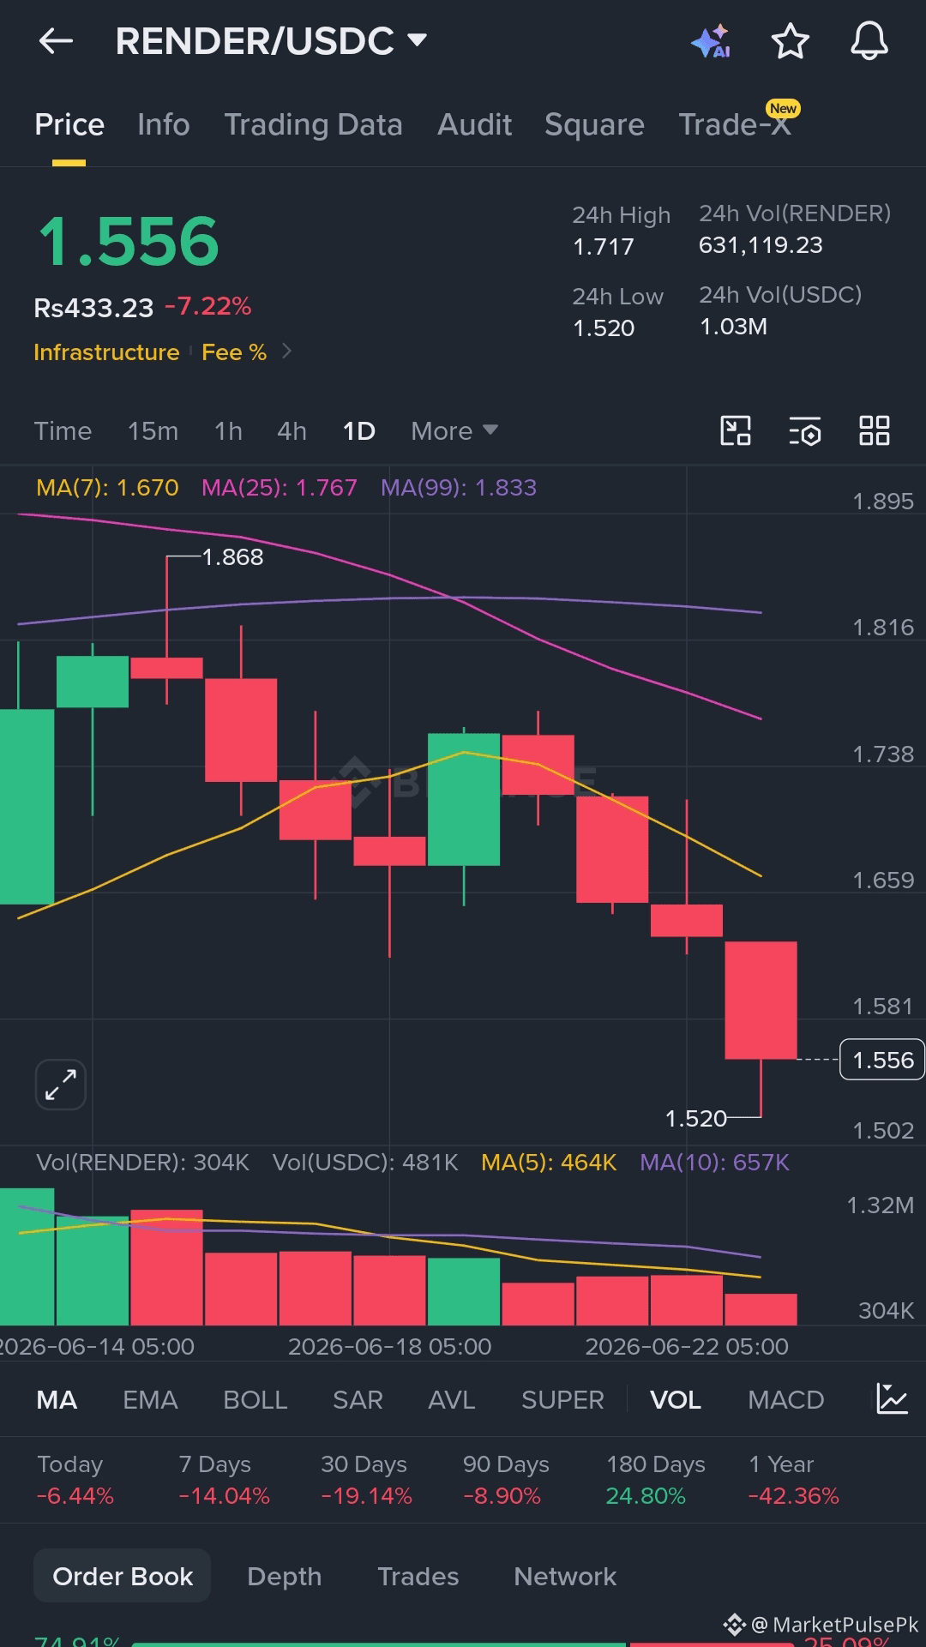926x1647 pixels.
Task: Tap the 1.868 high marker on chart
Action: pyautogui.click(x=232, y=557)
